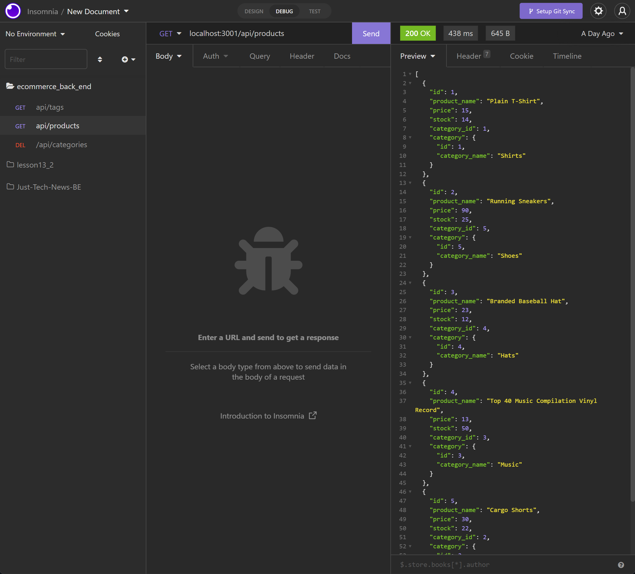Click the Setup Git Sync button
635x574 pixels.
551,11
